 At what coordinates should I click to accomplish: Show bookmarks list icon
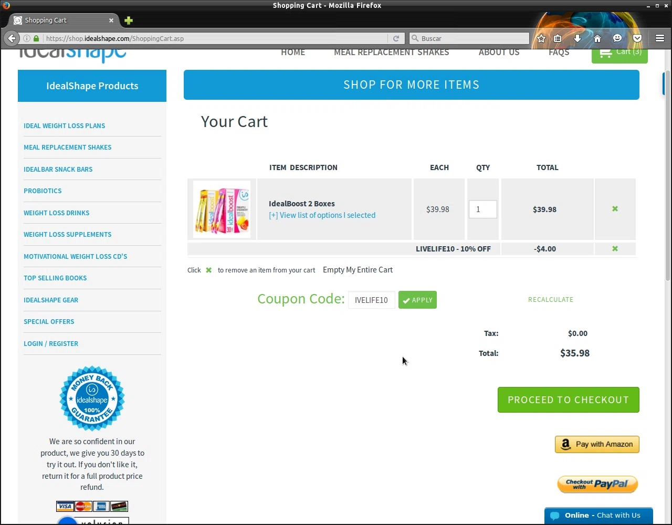click(x=558, y=38)
